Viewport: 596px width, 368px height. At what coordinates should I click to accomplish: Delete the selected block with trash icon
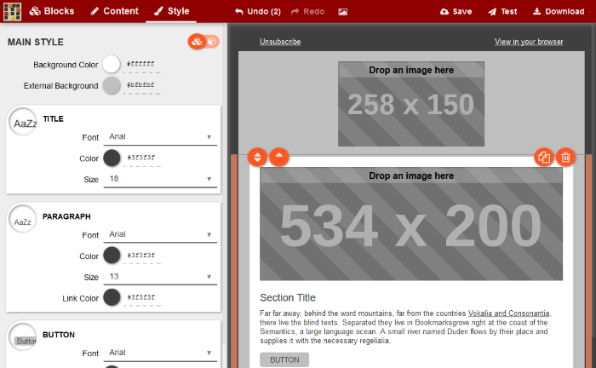tap(565, 157)
